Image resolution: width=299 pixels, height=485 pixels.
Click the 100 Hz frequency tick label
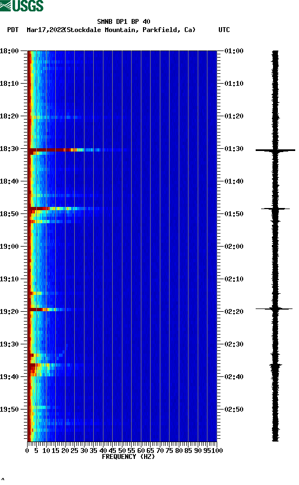coord(217,451)
